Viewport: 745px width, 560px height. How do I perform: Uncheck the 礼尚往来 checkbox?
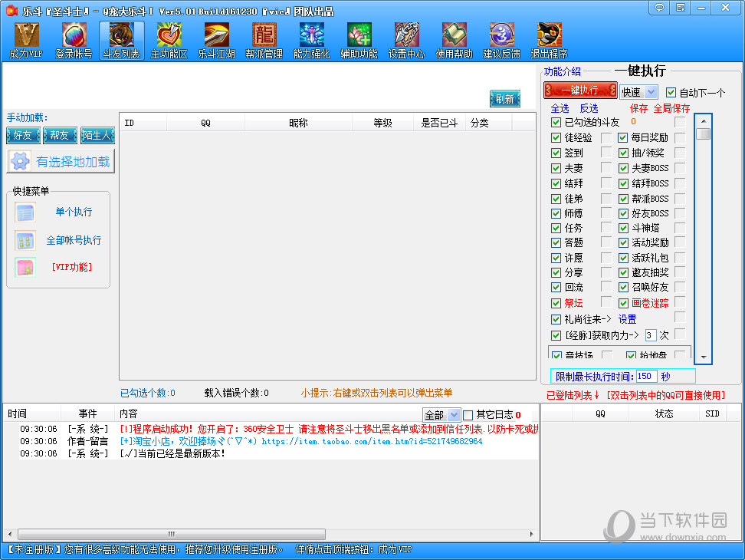pos(556,319)
